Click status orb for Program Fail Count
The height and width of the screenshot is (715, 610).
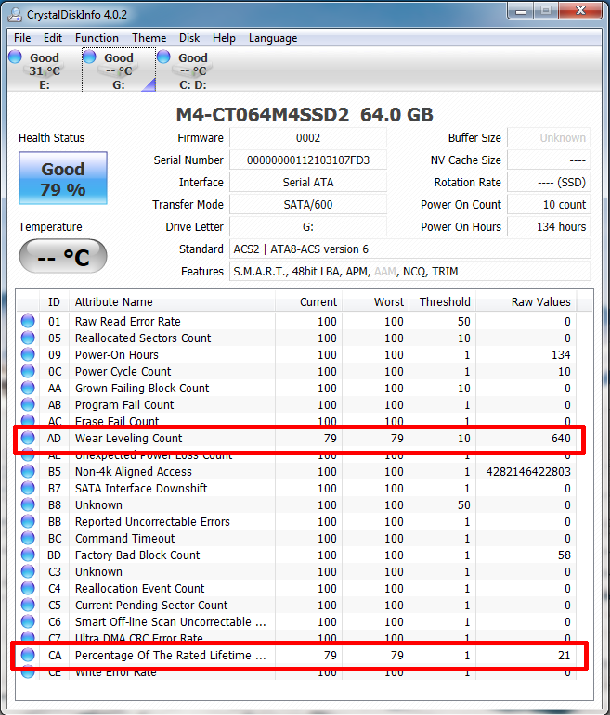point(28,404)
